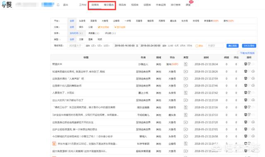Click the orange edit-category pencil link
The image size is (265, 157).
coord(103,27)
